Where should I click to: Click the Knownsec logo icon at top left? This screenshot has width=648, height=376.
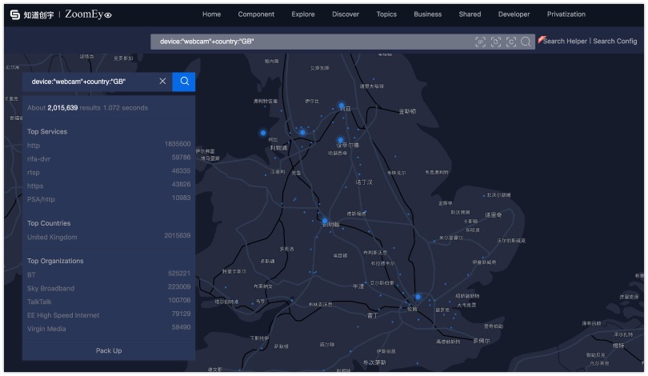tap(15, 15)
